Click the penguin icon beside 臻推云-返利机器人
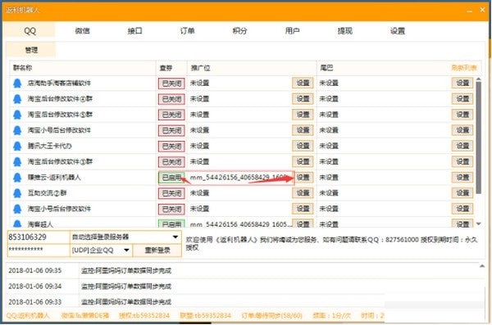The width and height of the screenshot is (492, 325). tap(17, 178)
